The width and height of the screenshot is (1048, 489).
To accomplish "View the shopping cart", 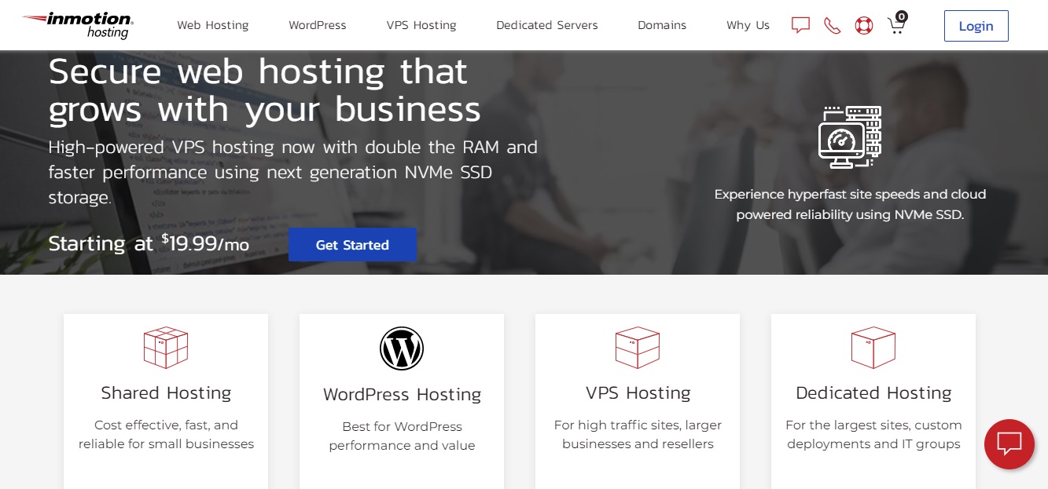I will coord(896,24).
